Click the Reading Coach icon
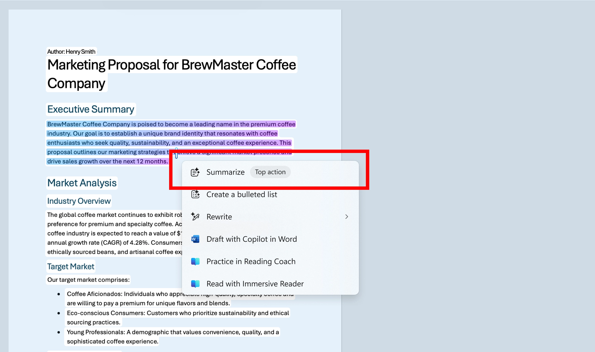 coord(195,261)
